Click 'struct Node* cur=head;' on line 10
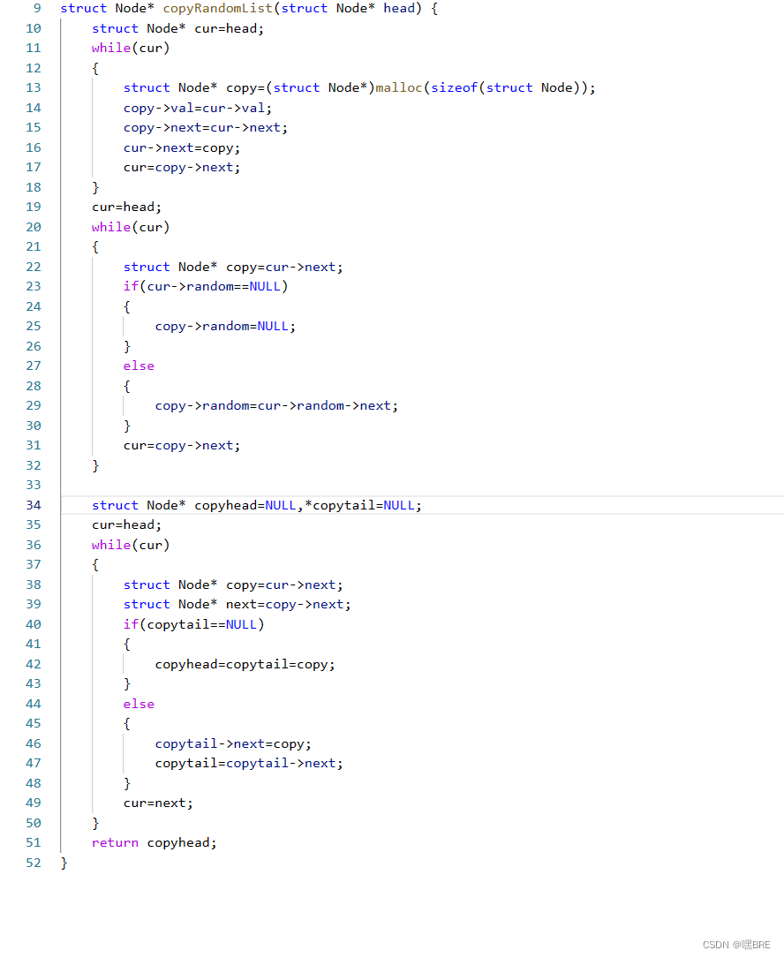 pyautogui.click(x=177, y=29)
